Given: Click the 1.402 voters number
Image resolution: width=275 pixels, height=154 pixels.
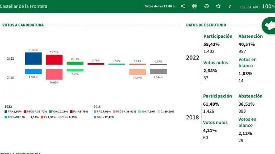Looking at the screenshot, I should [x=209, y=51].
